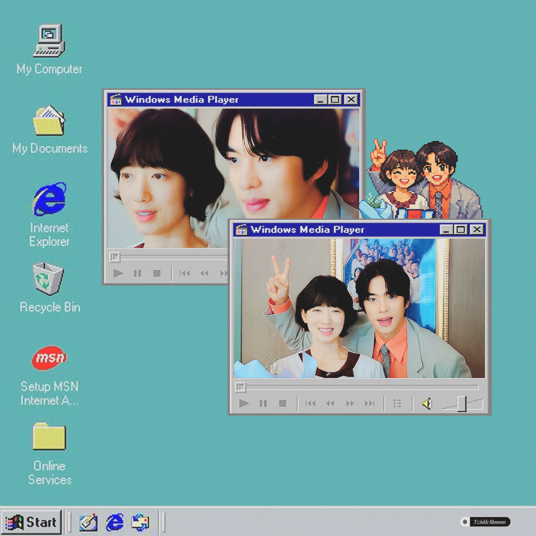Pause playback in the front media player
The height and width of the screenshot is (536, 536).
pyautogui.click(x=263, y=403)
